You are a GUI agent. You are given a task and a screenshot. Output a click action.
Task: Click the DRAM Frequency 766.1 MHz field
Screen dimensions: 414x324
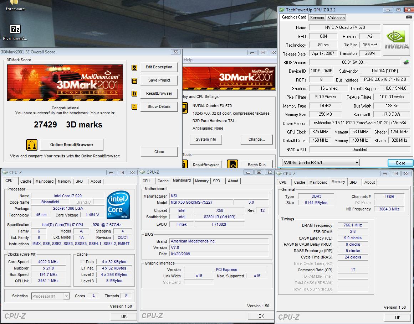353,225
